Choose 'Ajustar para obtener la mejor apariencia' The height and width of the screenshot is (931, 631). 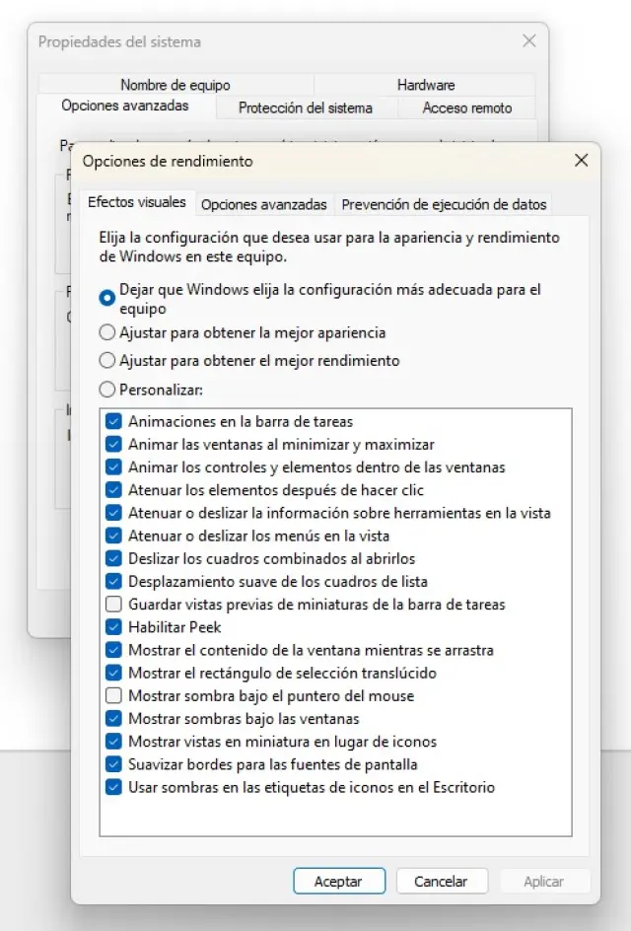point(107,333)
